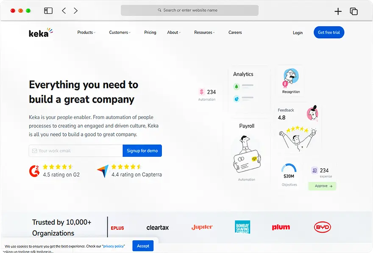Screen dimensions: 373x253
Task: Click the BYD company logo
Action: (323, 227)
